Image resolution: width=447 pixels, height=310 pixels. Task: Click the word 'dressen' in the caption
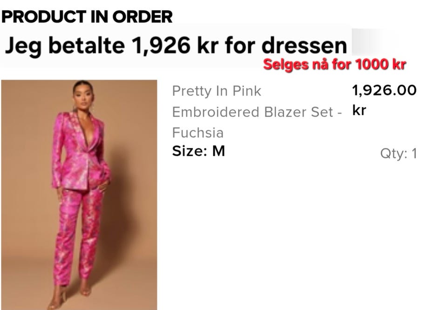304,46
